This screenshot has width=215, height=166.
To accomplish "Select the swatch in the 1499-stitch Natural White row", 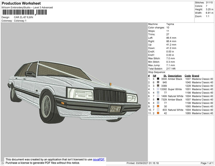I will coord(158,96).
